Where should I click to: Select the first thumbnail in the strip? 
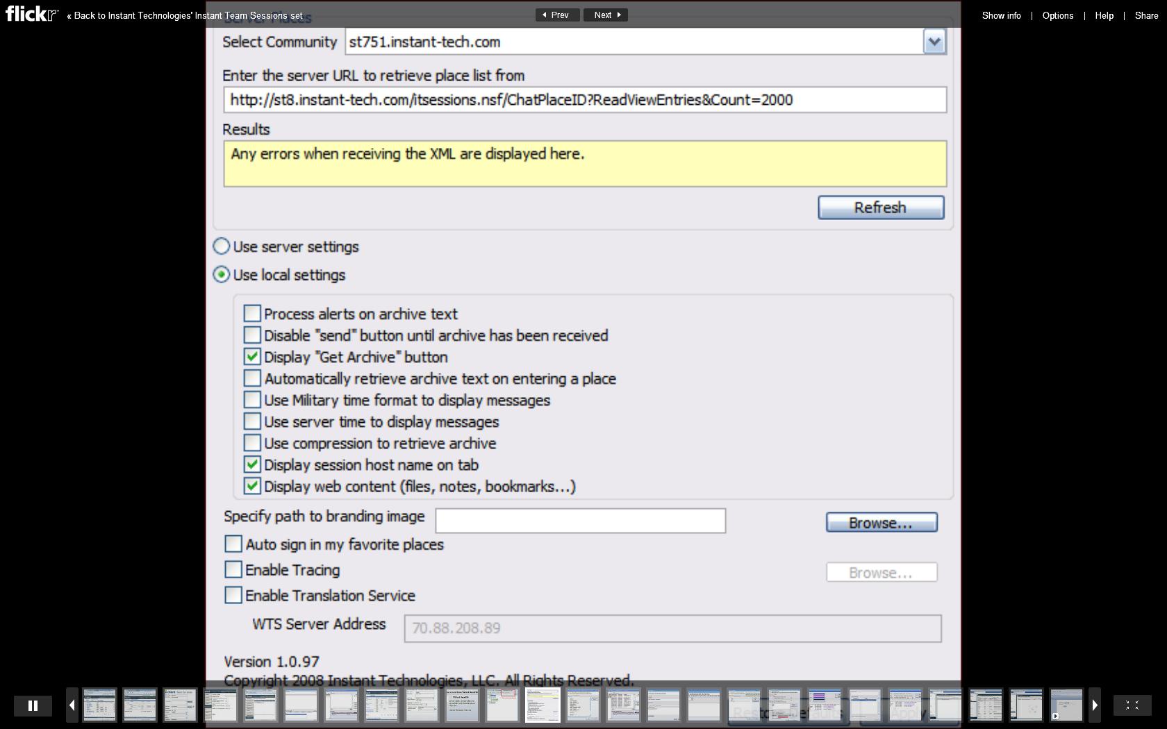99,705
